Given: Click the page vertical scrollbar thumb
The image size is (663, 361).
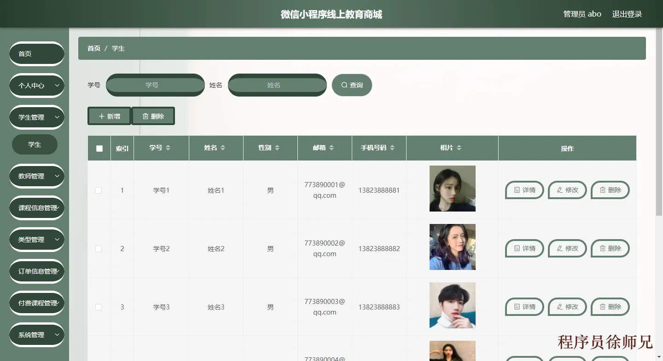Looking at the screenshot, I should pos(659,122).
